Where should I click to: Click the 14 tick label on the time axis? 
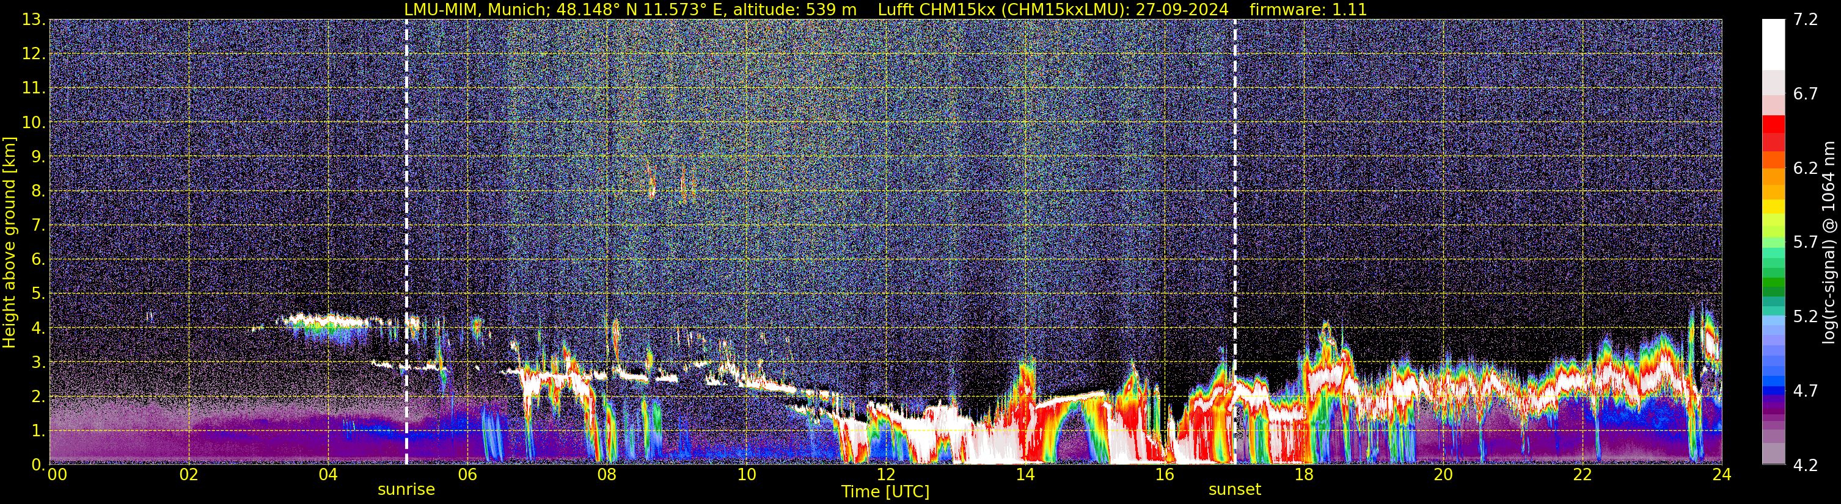coord(1025,475)
